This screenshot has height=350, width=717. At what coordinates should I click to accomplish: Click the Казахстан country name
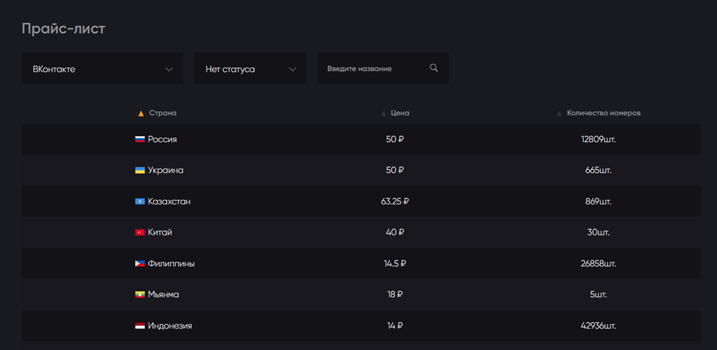point(169,201)
